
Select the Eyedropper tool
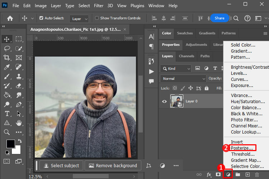pos(7,67)
